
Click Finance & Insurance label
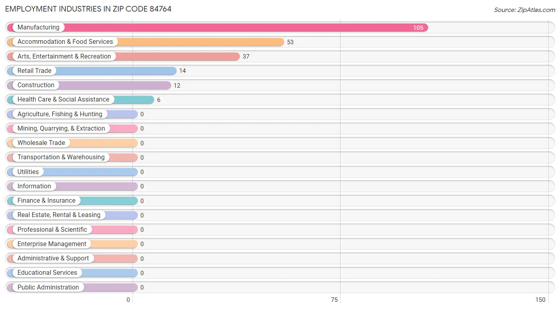46,201
